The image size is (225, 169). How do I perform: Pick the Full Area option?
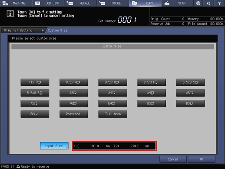pos(113,114)
